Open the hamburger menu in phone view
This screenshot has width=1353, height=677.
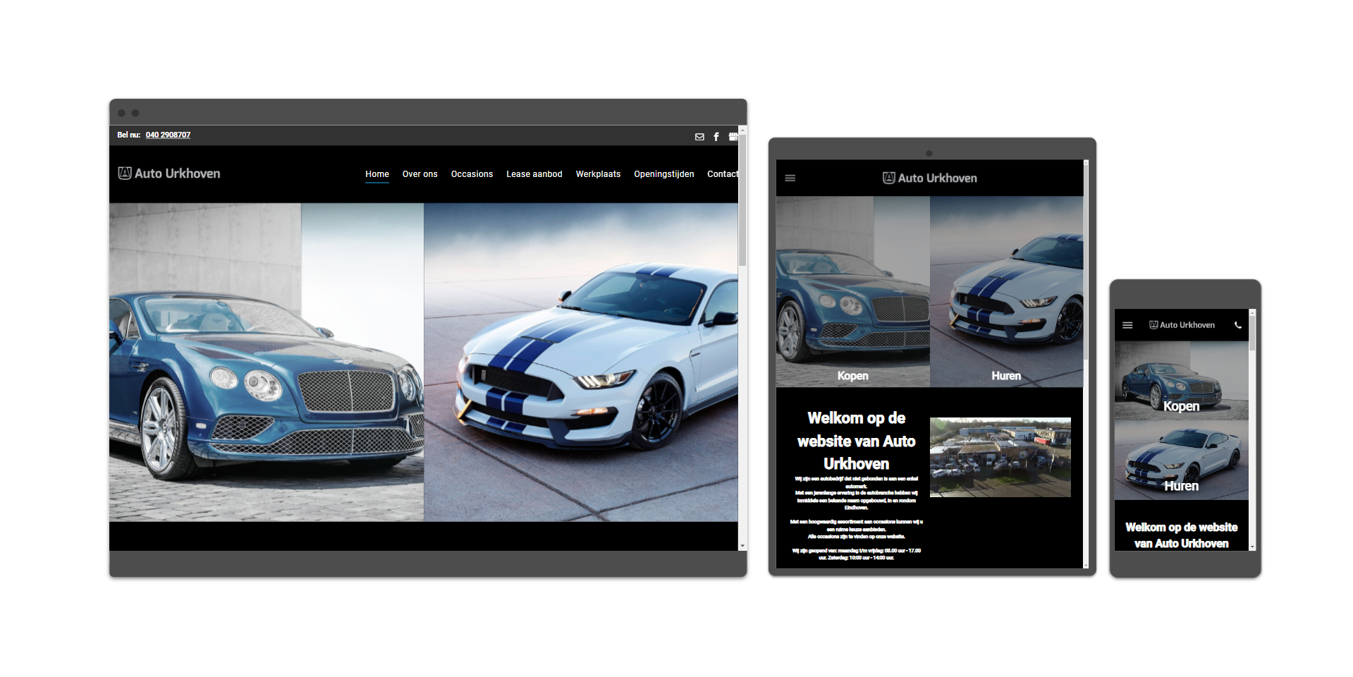tap(1127, 325)
